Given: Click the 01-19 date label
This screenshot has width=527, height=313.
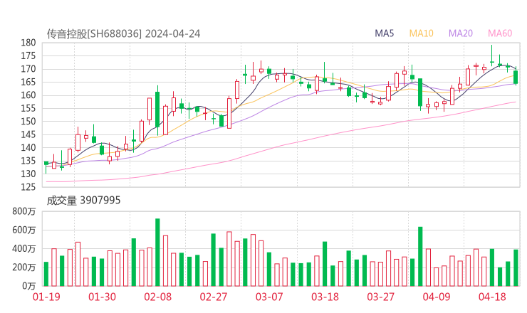Looking at the screenshot, I should click(46, 297).
